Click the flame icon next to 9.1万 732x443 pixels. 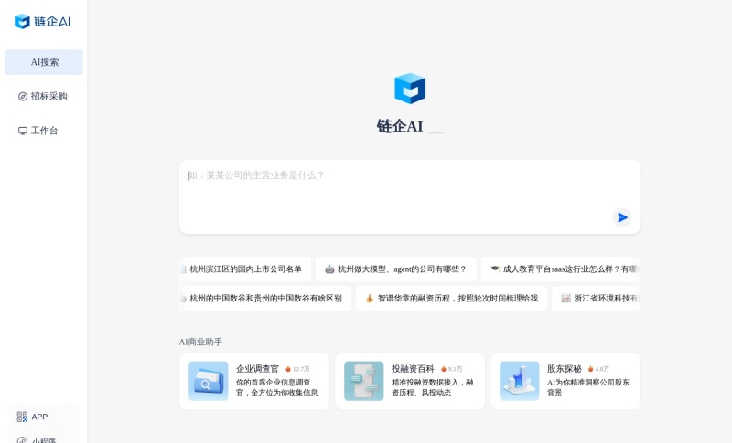[x=444, y=369]
